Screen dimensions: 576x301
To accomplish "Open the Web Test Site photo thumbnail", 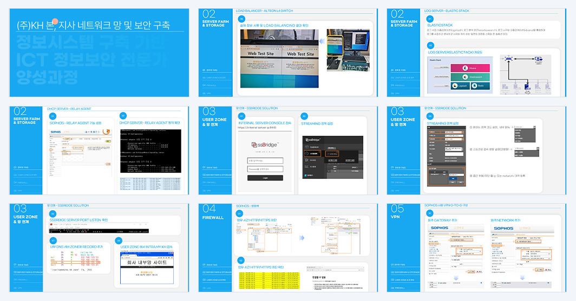I will coord(279,59).
